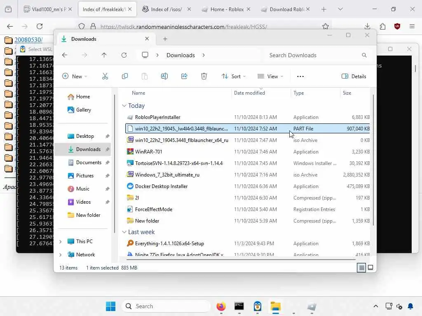The height and width of the screenshot is (316, 422).
Task: Click the This PC monitor icon in address bar
Action: 145,55
